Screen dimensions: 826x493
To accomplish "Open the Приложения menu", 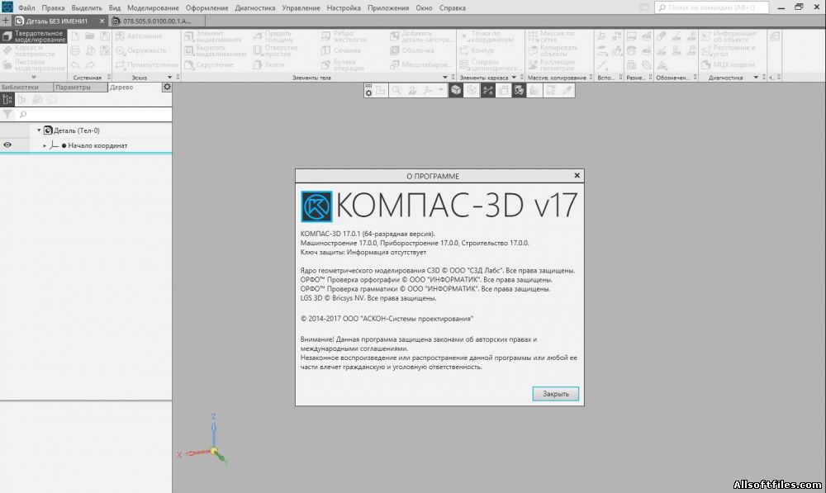I will [388, 8].
